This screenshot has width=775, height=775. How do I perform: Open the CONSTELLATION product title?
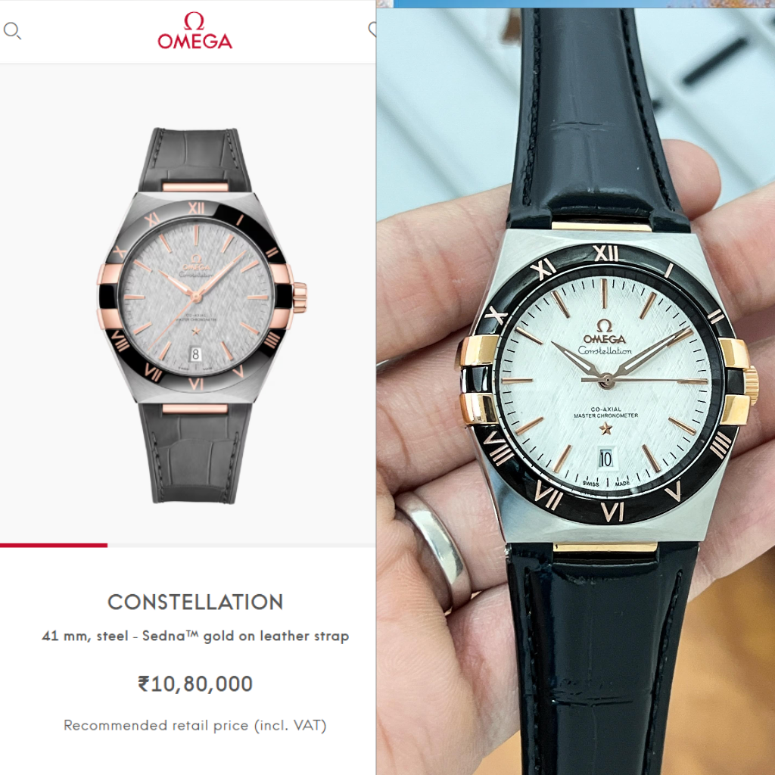[x=195, y=602]
